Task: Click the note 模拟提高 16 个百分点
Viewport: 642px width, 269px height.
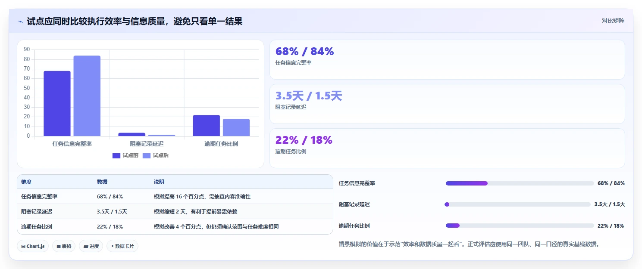Action: point(202,196)
